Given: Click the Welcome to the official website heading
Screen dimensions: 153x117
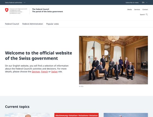Looking at the screenshot, I should (x=39, y=55).
